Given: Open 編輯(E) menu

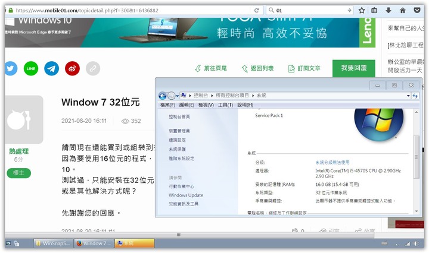Looking at the screenshot, I should pos(186,105).
